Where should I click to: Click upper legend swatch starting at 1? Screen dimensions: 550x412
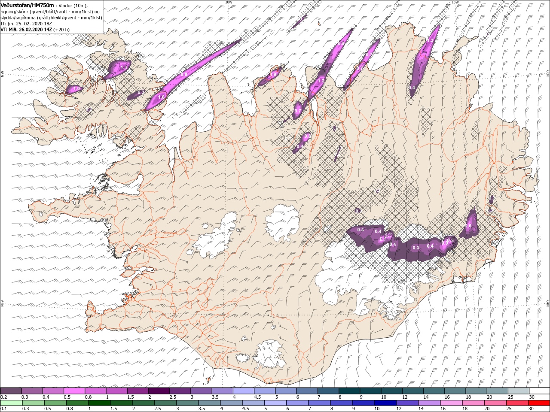tap(116, 391)
